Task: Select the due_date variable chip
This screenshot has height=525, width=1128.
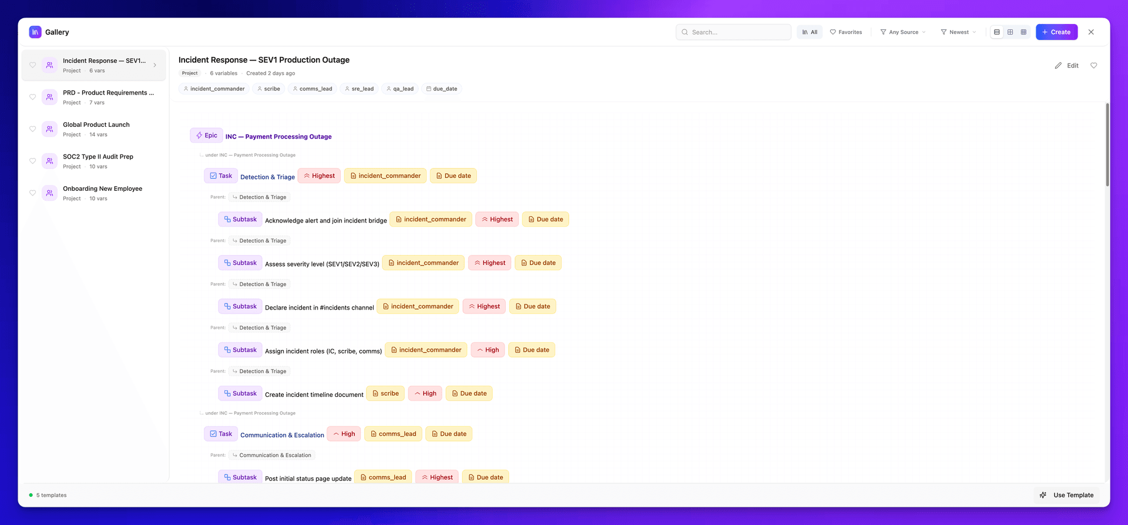Action: click(442, 89)
